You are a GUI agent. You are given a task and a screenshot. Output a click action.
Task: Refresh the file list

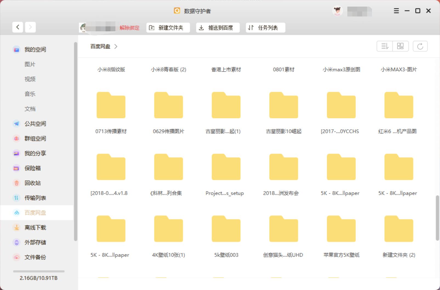[420, 46]
